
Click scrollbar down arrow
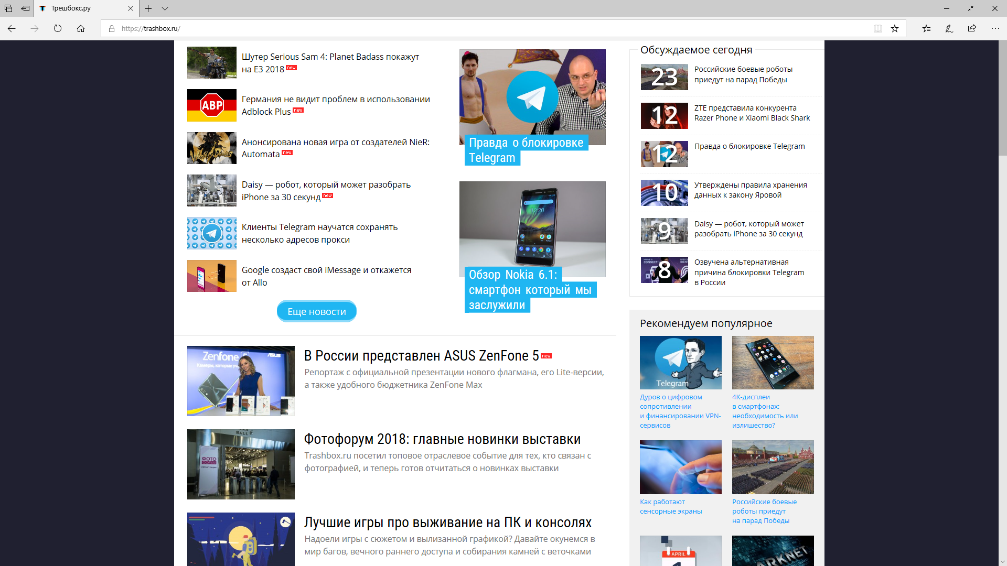pos(1002,562)
